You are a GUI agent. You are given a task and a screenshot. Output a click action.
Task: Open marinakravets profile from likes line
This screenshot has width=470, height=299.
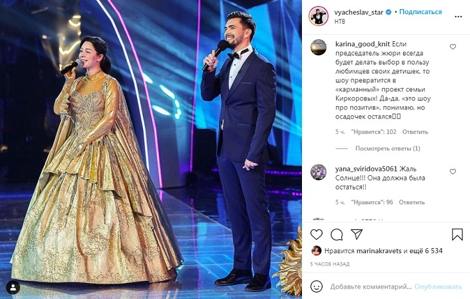(x=379, y=251)
